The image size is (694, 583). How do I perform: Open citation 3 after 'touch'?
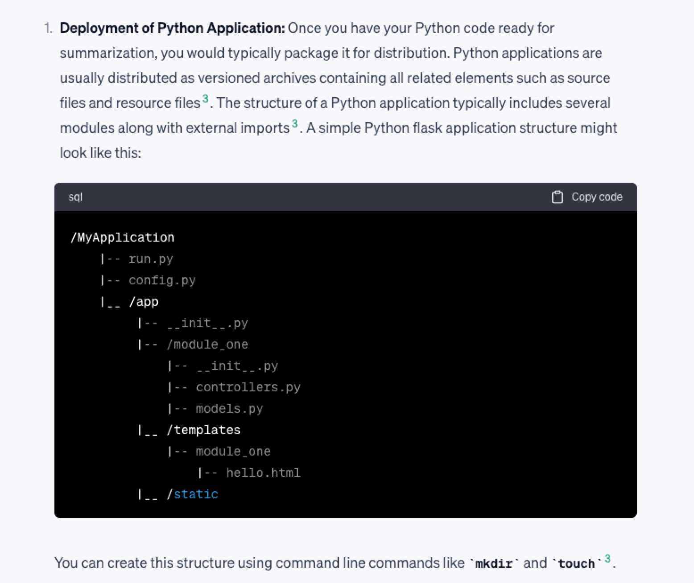pyautogui.click(x=607, y=558)
